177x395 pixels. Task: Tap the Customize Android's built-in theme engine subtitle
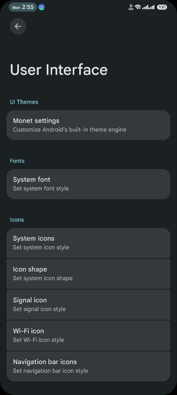coord(69,130)
